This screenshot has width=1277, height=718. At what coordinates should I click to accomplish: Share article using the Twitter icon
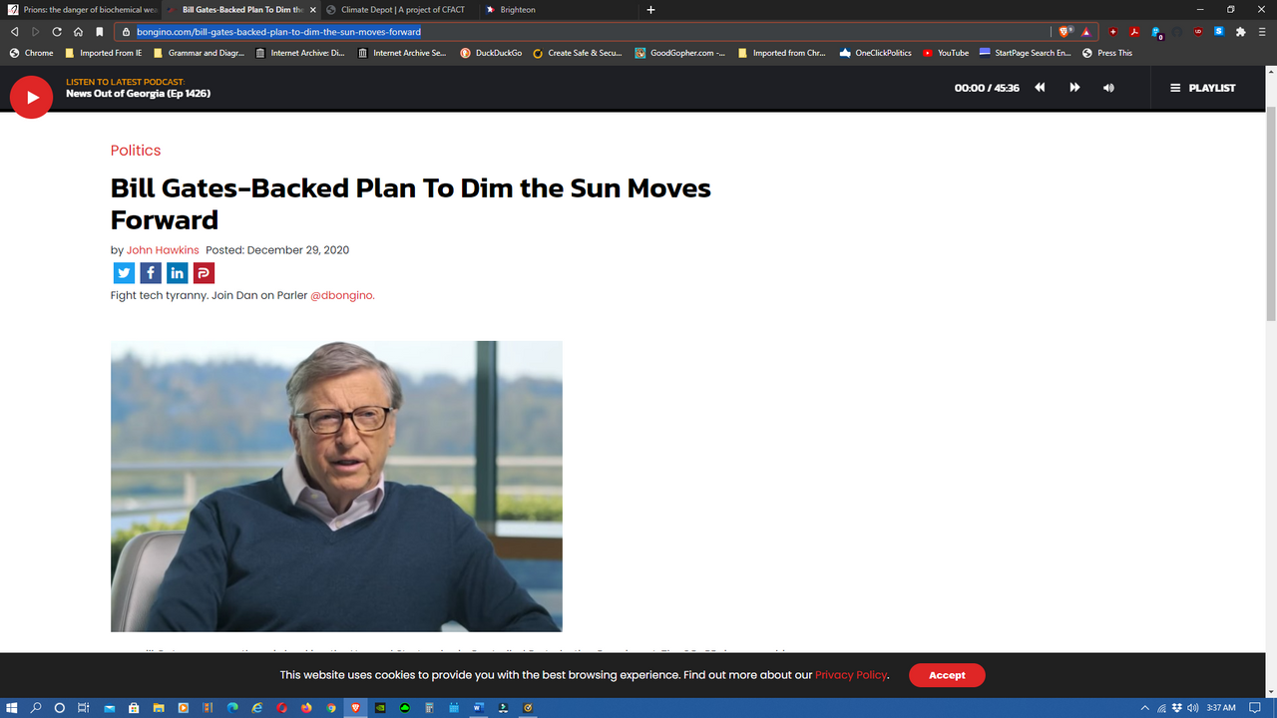pyautogui.click(x=124, y=273)
